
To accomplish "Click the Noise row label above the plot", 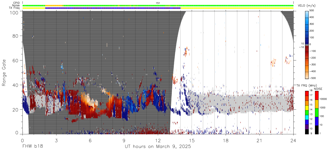I will tap(16, 5).
